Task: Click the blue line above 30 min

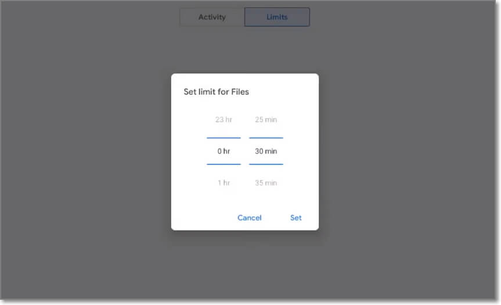Action: coord(266,138)
